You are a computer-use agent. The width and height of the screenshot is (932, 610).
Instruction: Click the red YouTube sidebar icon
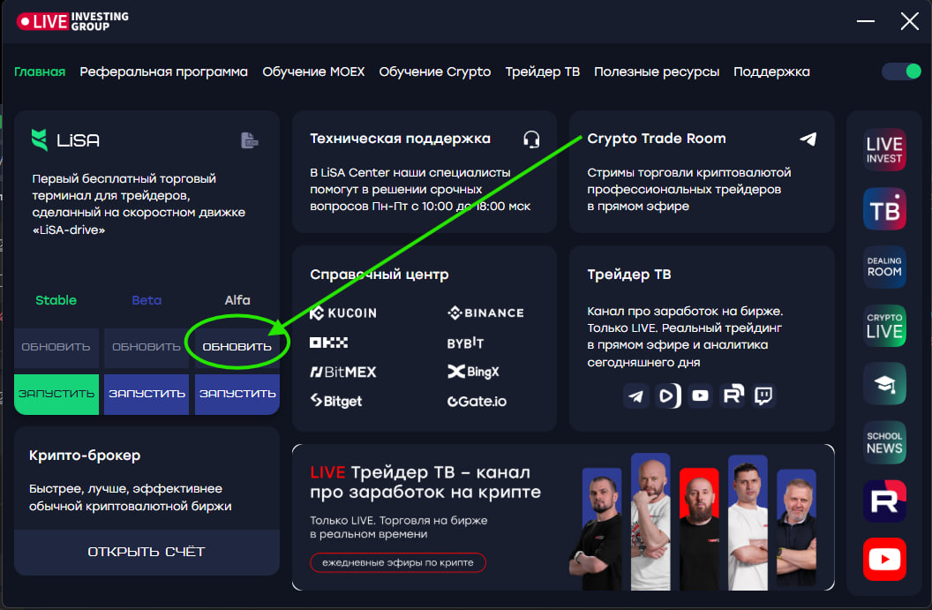pos(884,559)
